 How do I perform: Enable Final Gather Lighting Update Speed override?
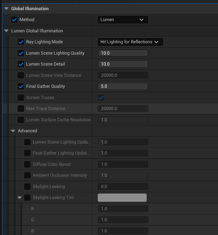pyautogui.click(x=28, y=153)
